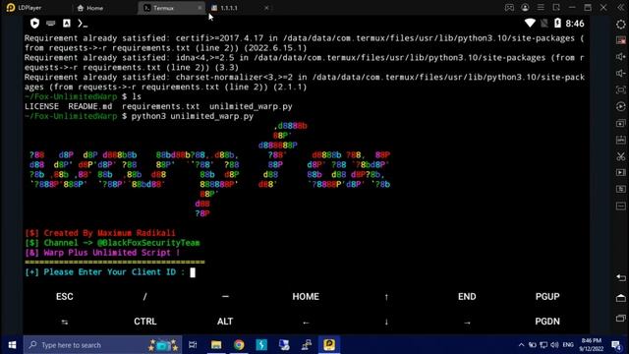Click the more tools sidebar icon
This screenshot has width=629, height=354.
click(620, 206)
